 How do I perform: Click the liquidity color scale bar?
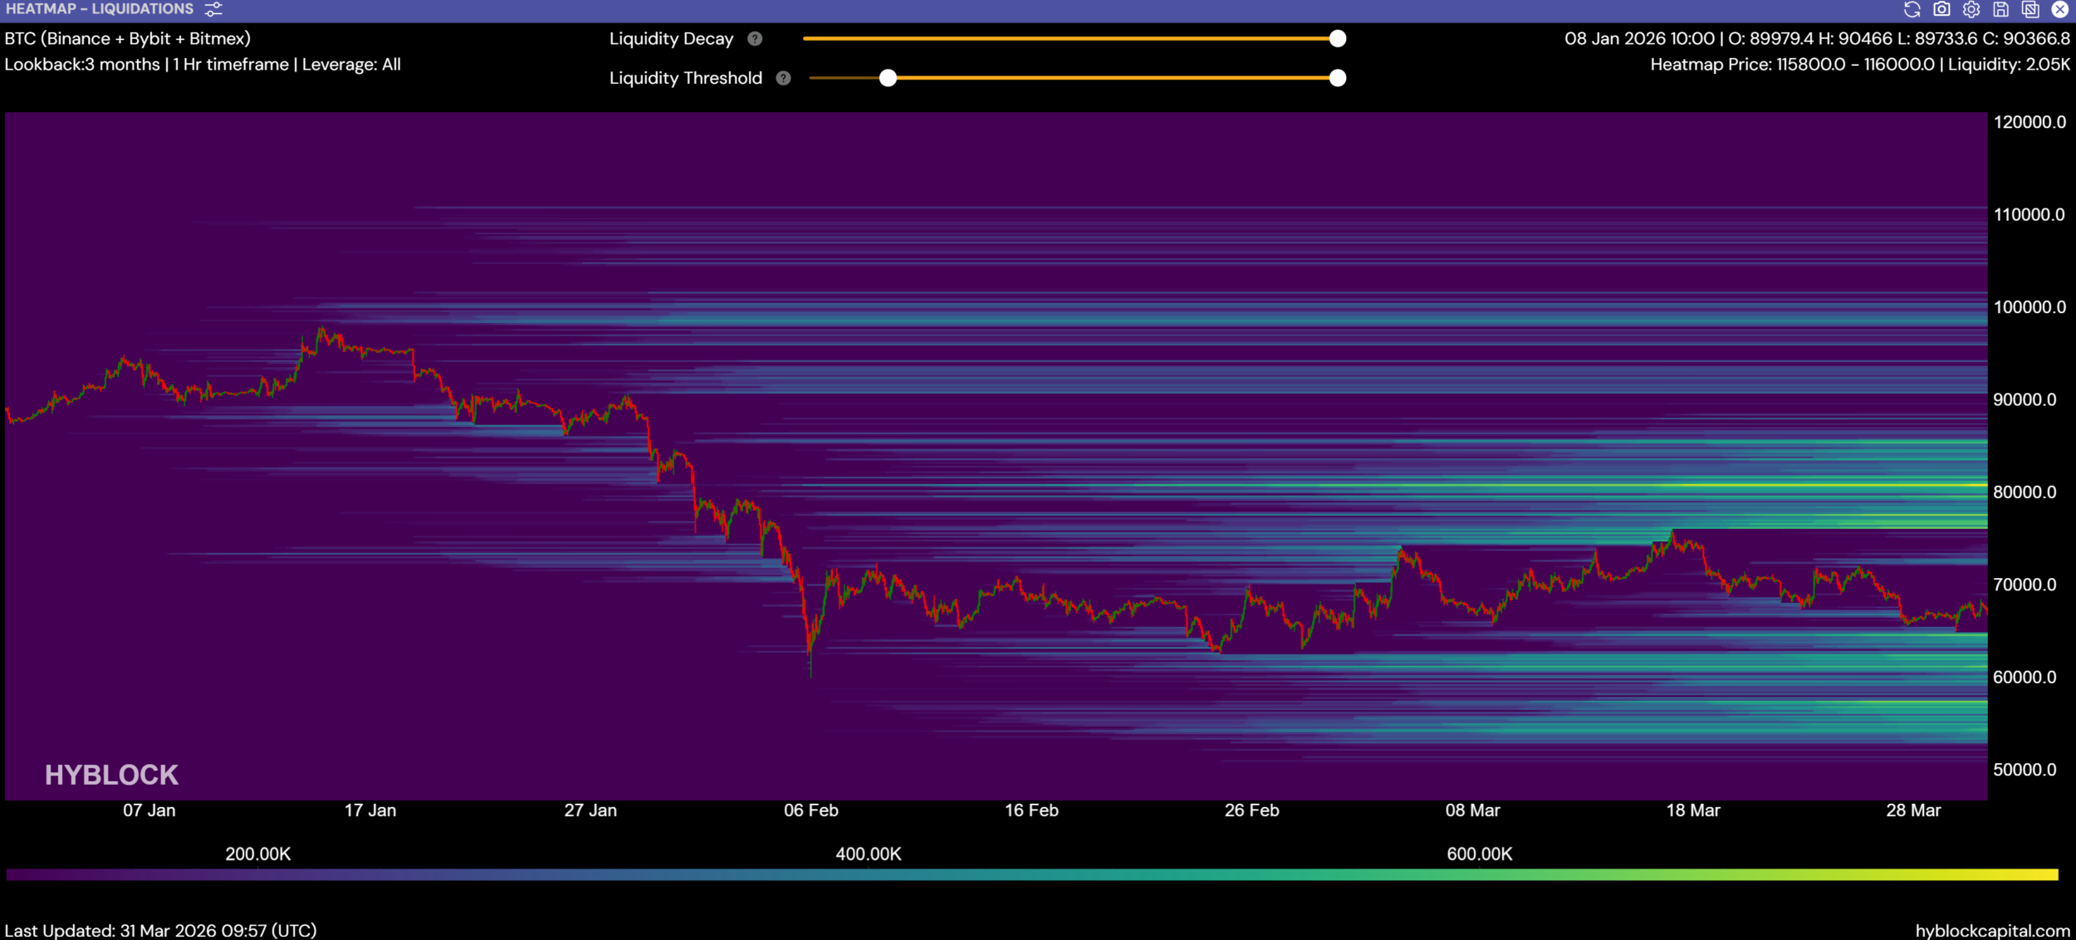coord(1031,874)
